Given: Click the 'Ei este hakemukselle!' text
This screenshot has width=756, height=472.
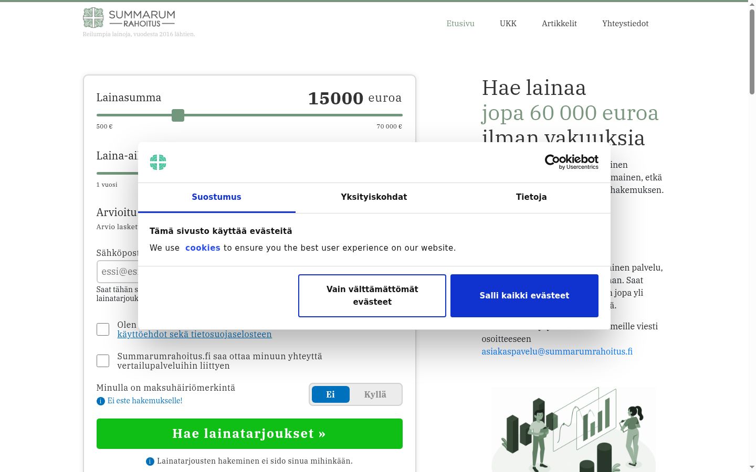Looking at the screenshot, I should pos(145,401).
